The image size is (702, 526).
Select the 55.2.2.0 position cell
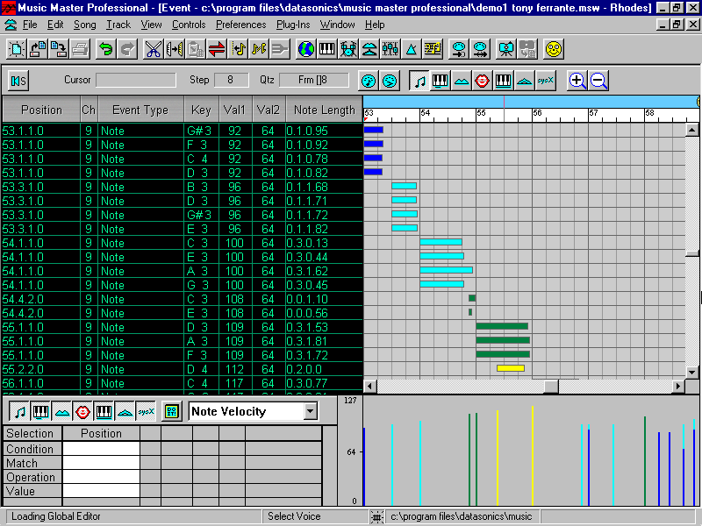(x=41, y=369)
